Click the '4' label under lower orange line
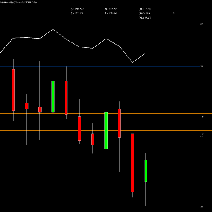 tap(203, 134)
